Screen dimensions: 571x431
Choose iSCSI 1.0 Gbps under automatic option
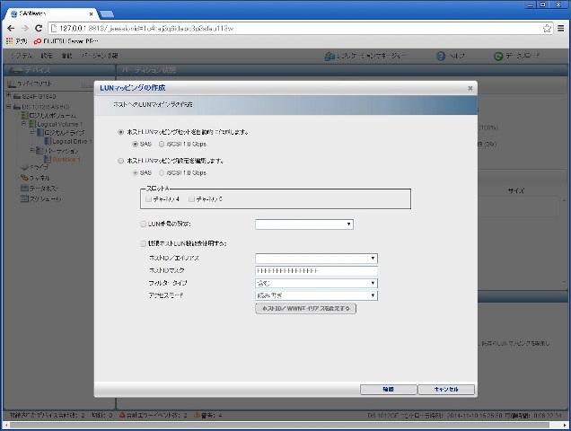coord(162,144)
